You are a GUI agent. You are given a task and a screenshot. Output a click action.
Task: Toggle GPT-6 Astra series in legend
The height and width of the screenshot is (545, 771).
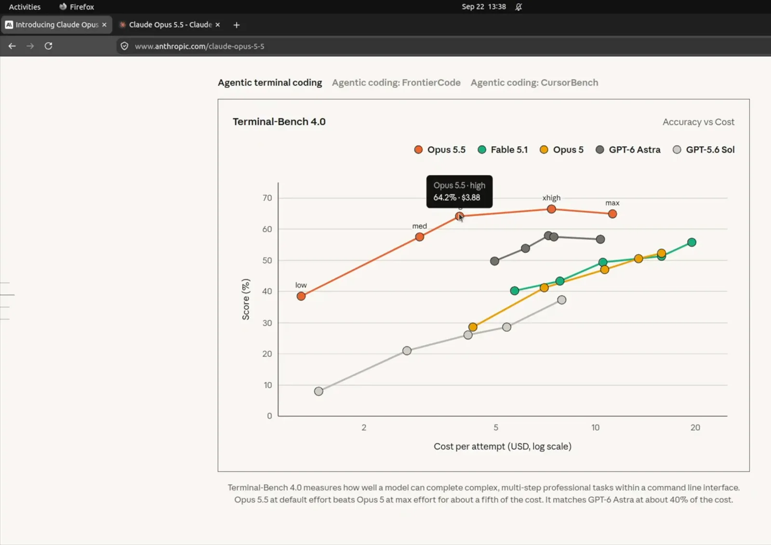tap(628, 150)
